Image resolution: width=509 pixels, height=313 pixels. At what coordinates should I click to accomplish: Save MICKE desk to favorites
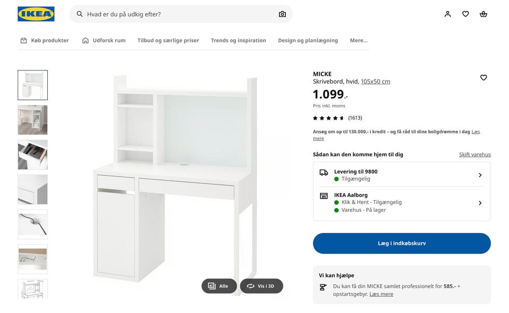[x=484, y=78]
